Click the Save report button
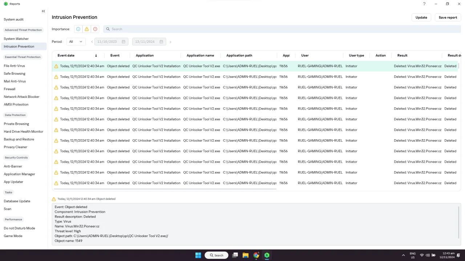The image size is (465, 261). 448,17
